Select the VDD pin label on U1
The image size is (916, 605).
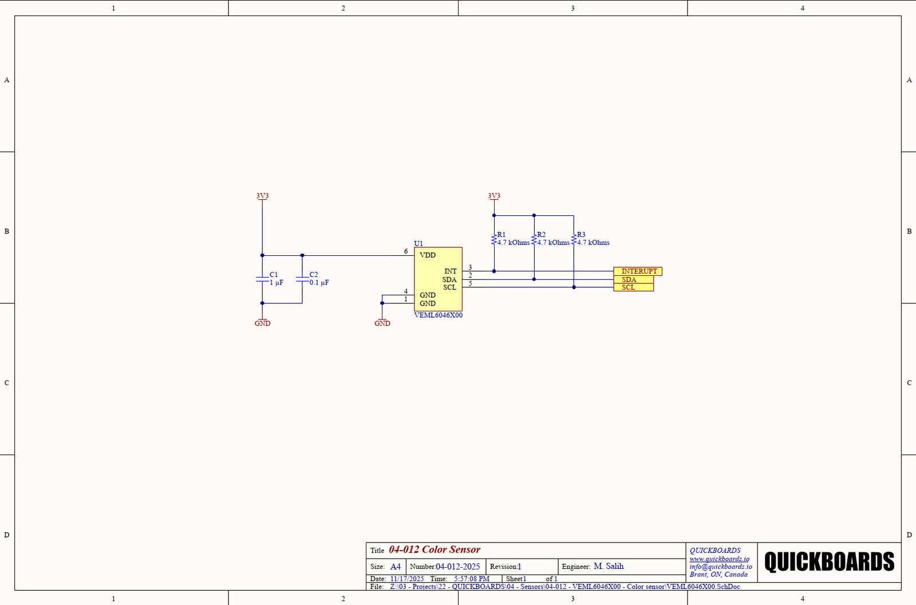click(428, 255)
